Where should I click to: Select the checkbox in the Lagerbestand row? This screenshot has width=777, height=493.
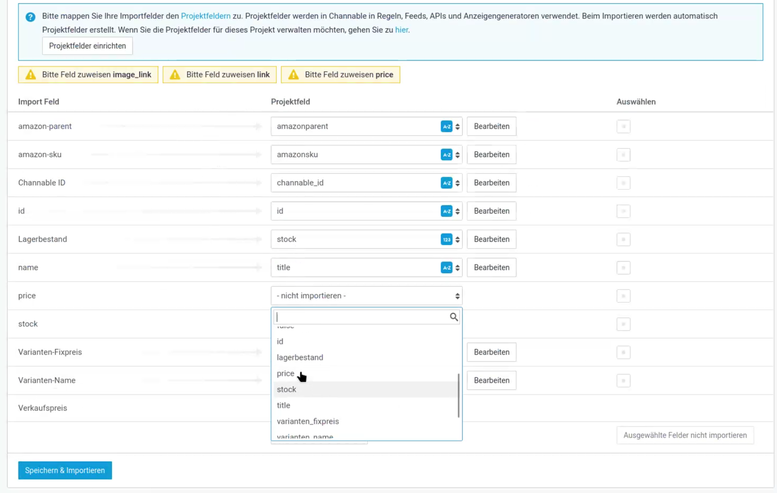pos(623,239)
